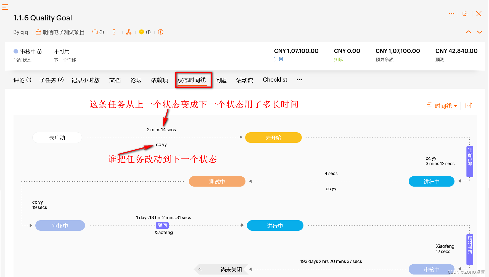
Task: Click the 预算余额 label
Action: (384, 60)
